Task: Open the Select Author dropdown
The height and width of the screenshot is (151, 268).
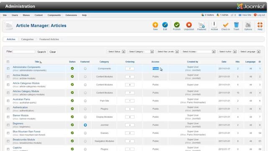Action: click(227, 52)
